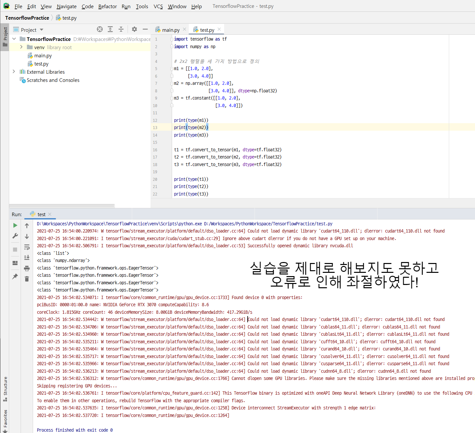
Task: Click TensorflowPractice breadcrumb in navigation bar
Action: (x=27, y=18)
